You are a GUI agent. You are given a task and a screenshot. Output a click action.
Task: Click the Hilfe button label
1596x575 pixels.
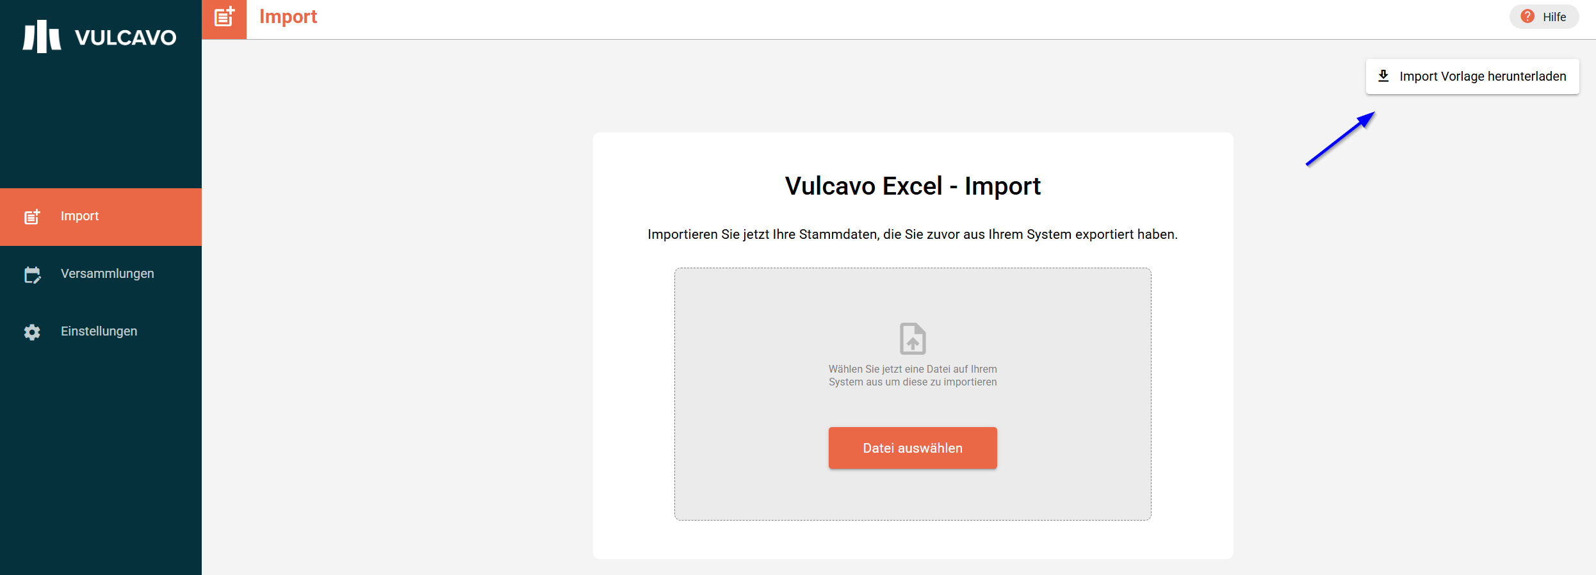point(1554,17)
